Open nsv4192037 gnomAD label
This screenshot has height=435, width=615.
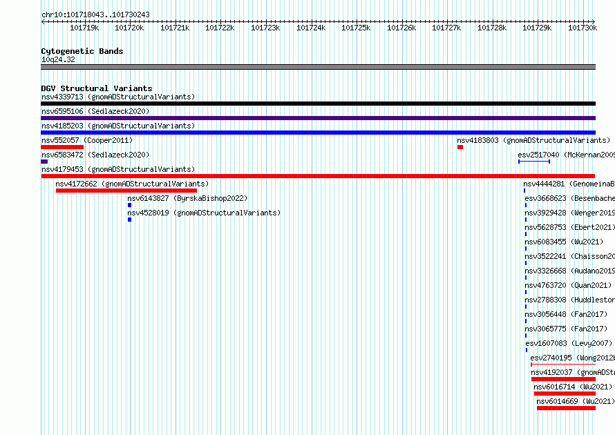[573, 372]
